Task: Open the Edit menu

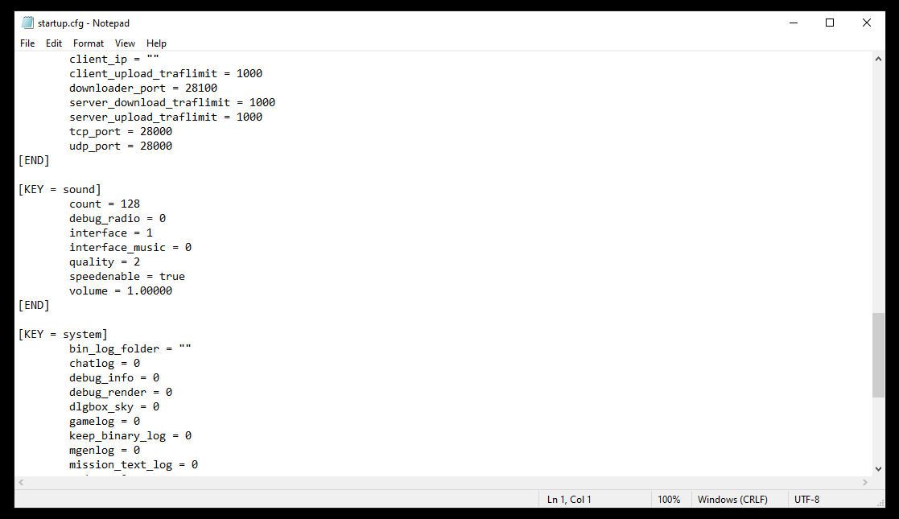Action: (54, 43)
